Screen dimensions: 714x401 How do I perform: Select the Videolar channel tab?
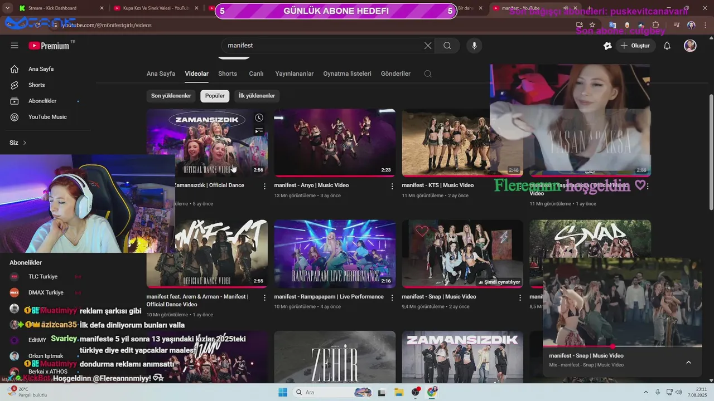(197, 74)
